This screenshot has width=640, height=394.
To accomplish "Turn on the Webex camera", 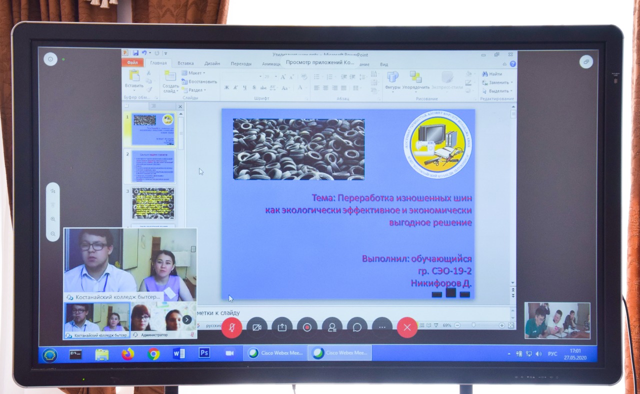I will pos(257,327).
